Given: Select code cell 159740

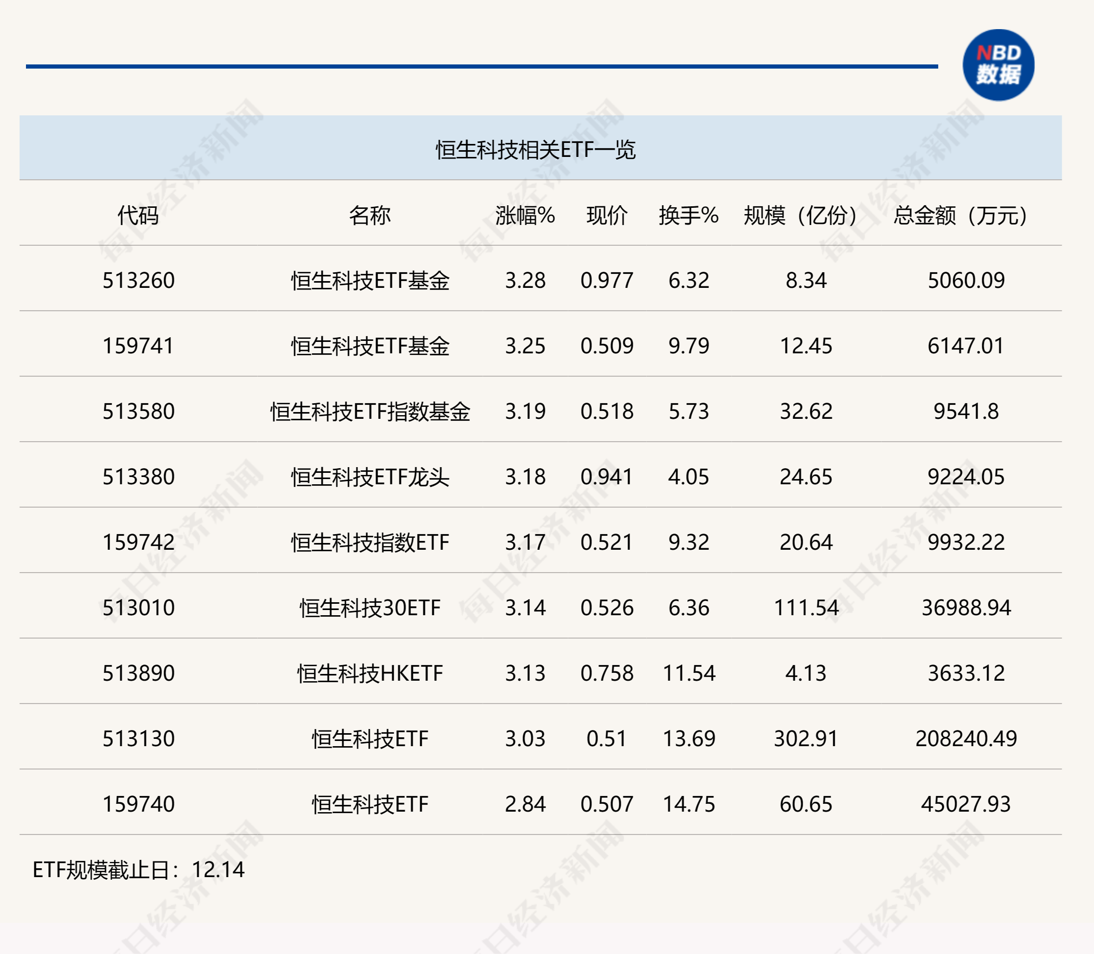Looking at the screenshot, I should (x=138, y=804).
